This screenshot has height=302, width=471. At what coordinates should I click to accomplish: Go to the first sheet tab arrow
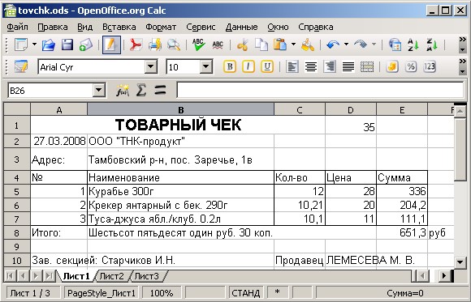(10, 275)
